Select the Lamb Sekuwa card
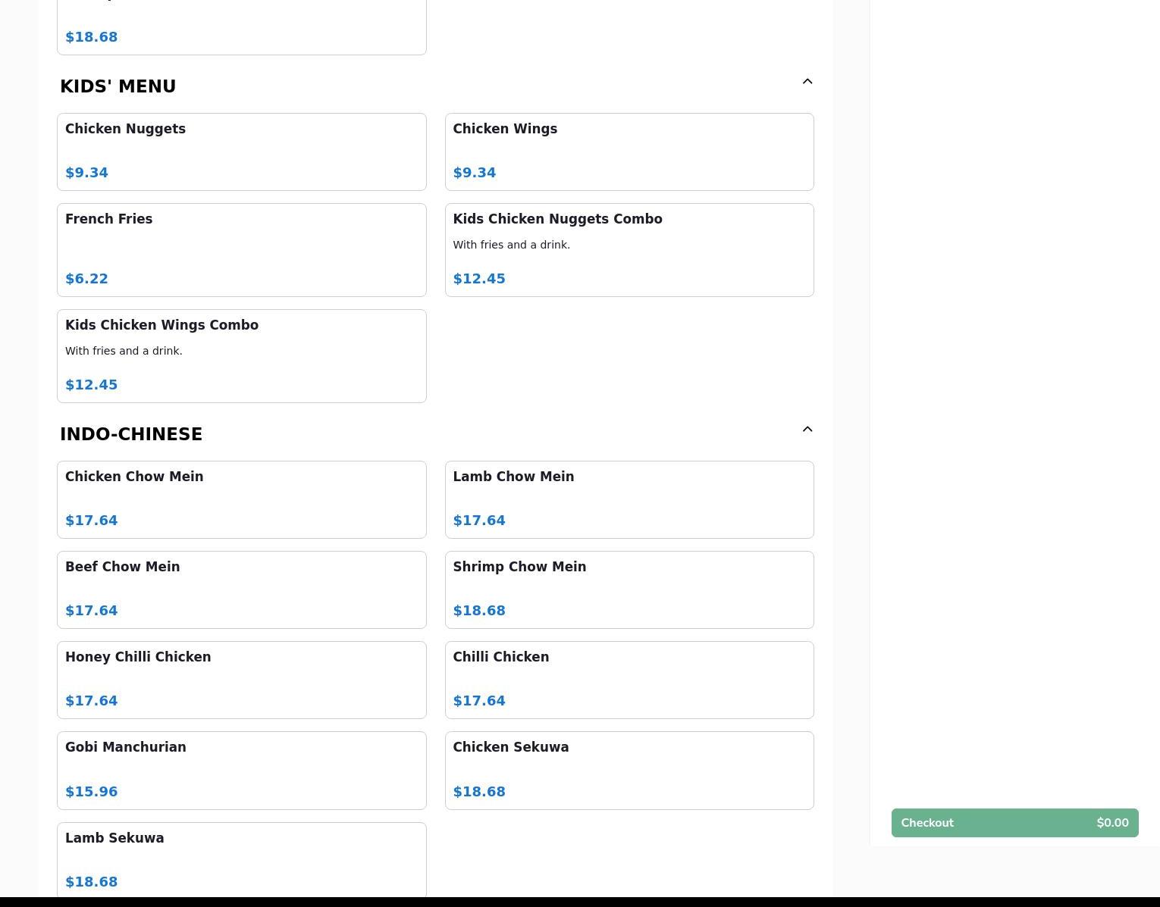 coord(241,859)
